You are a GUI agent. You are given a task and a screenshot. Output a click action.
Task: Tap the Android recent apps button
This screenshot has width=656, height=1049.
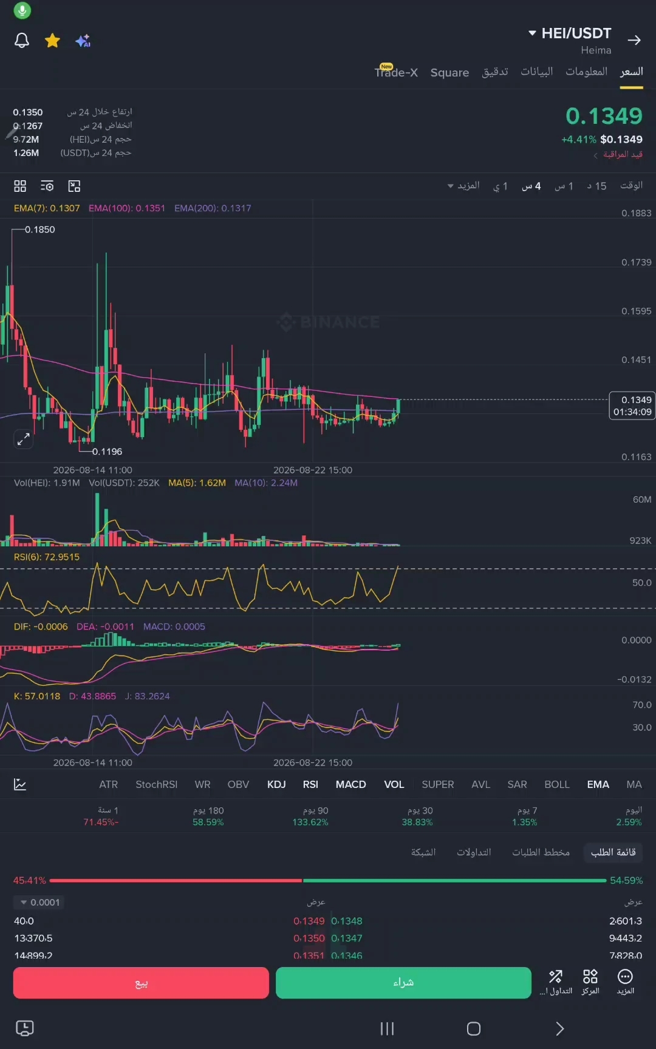[x=387, y=1028]
